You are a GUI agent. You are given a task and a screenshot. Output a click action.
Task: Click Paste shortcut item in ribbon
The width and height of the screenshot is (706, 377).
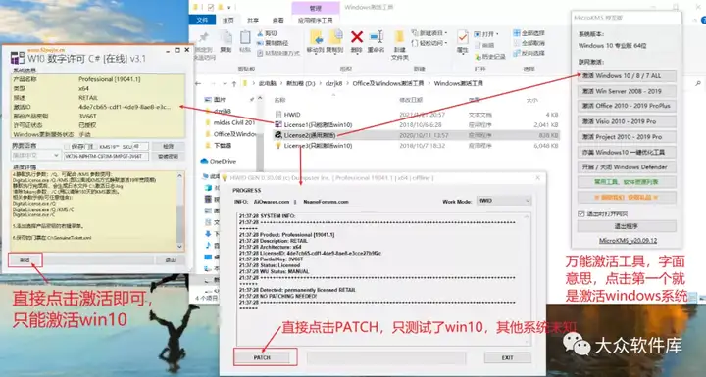[278, 53]
